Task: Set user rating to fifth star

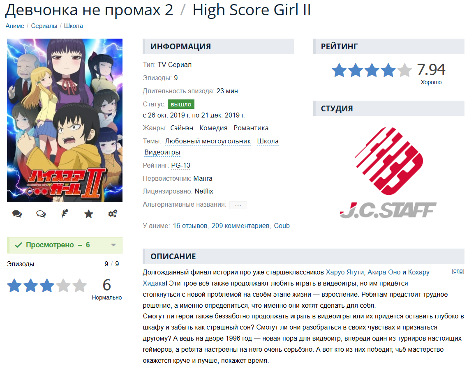Action: tap(80, 285)
